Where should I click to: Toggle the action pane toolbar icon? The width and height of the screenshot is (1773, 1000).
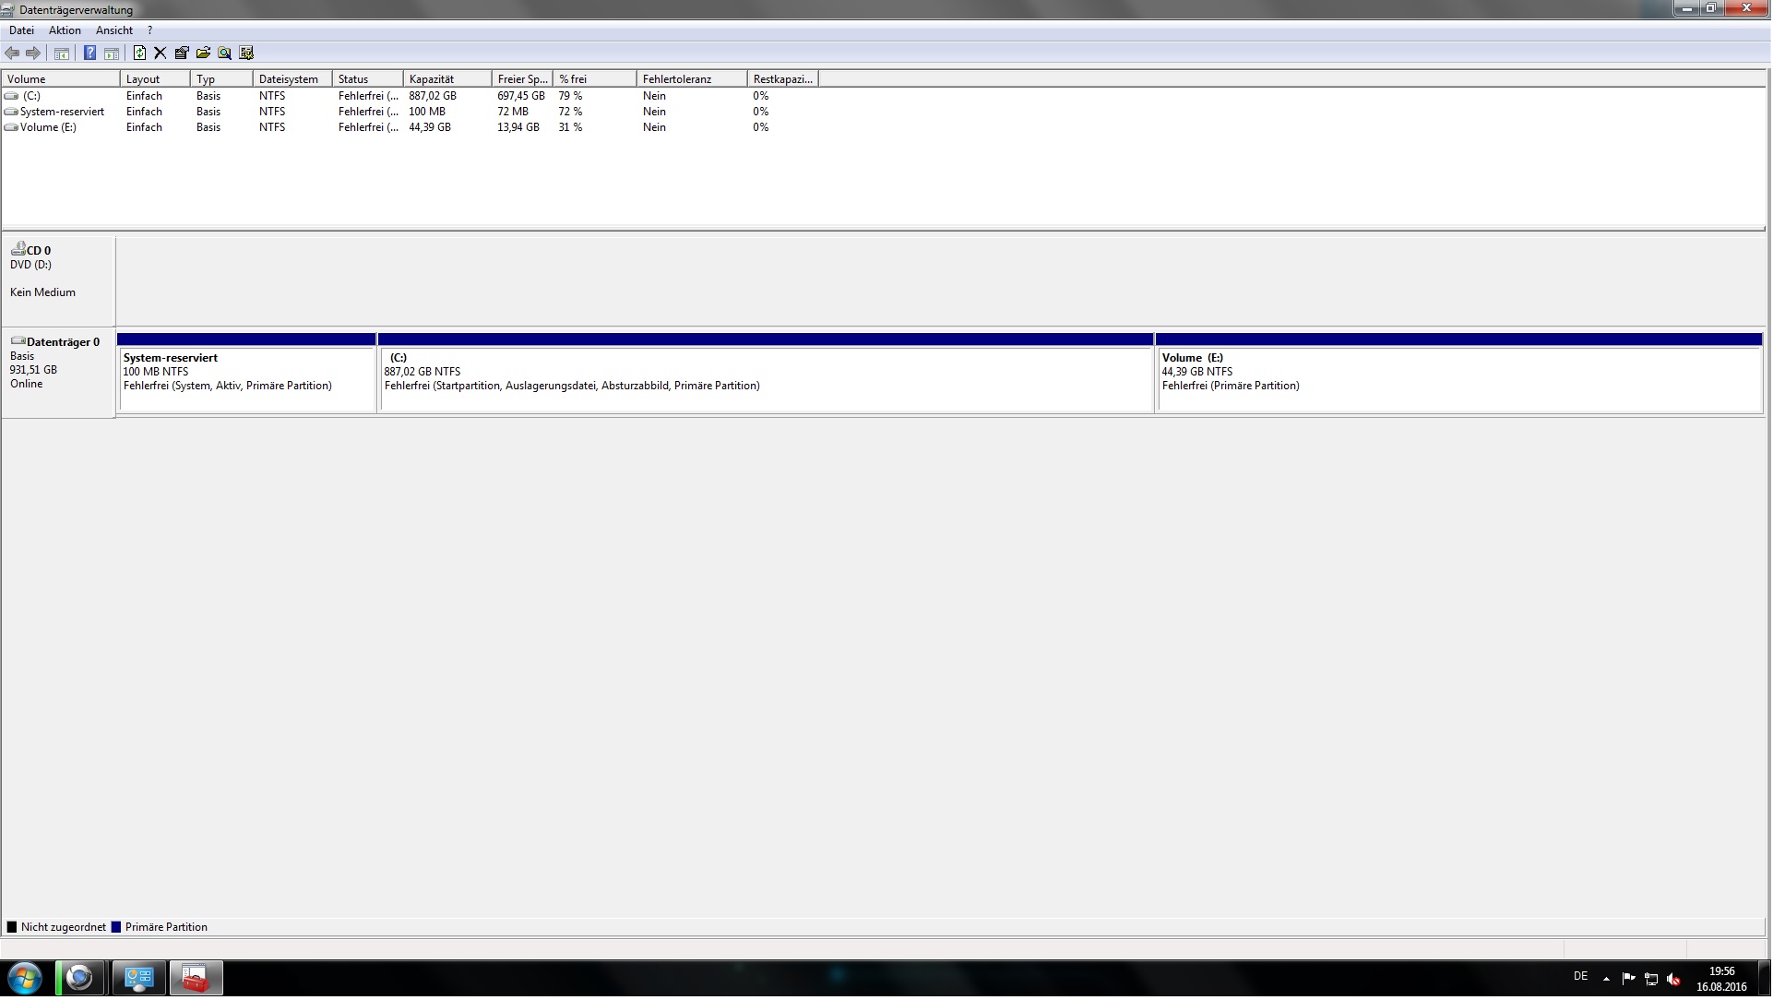112,54
